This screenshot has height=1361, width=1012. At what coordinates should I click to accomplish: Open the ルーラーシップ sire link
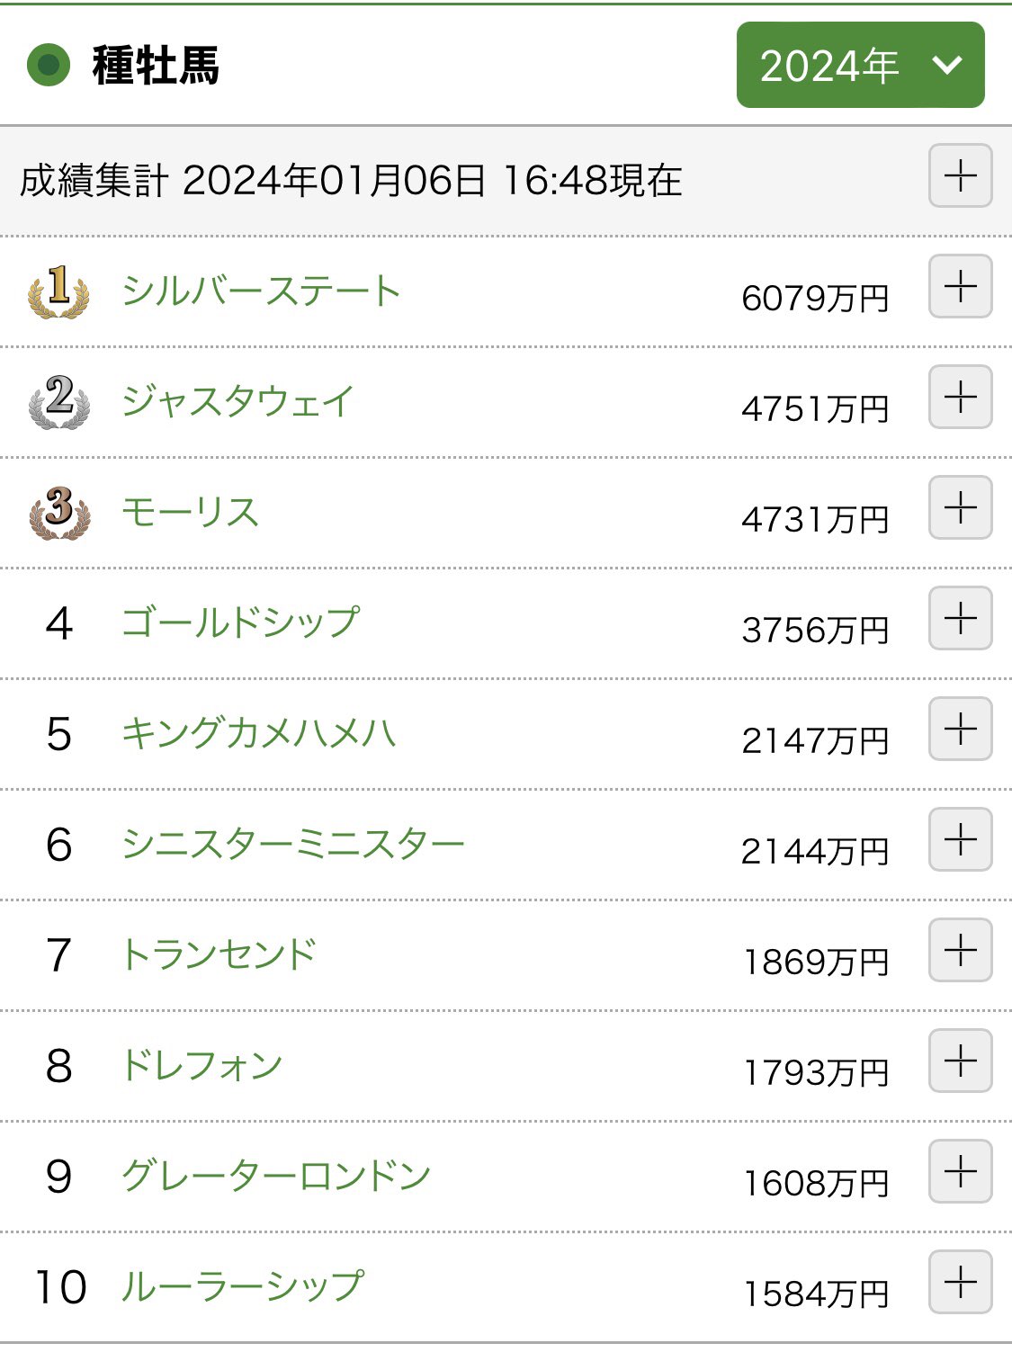(243, 1286)
